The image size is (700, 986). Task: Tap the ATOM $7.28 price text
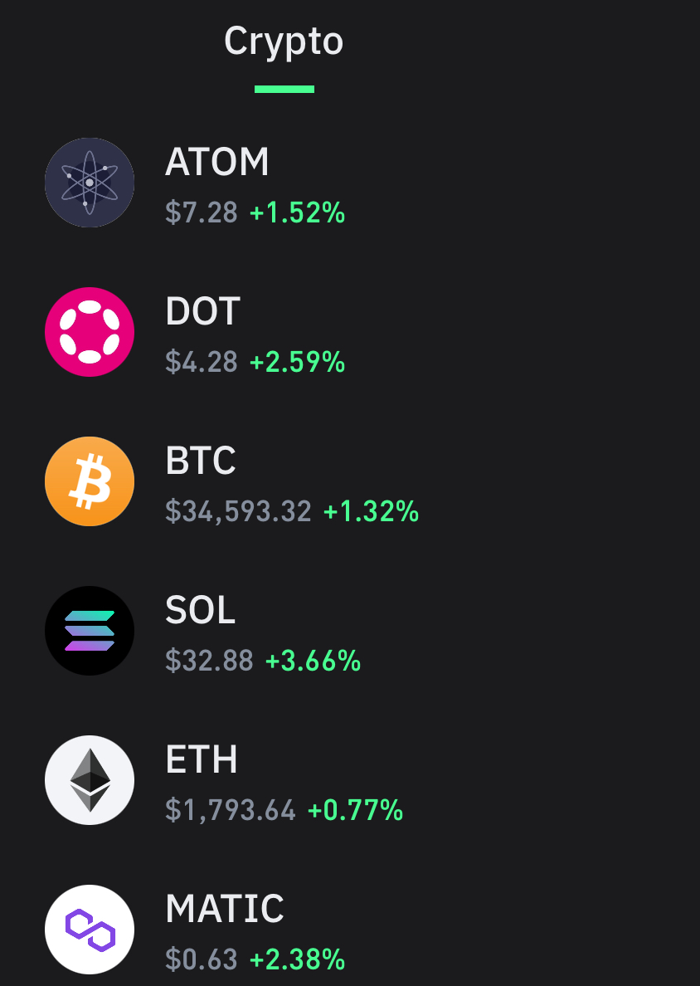coord(201,212)
